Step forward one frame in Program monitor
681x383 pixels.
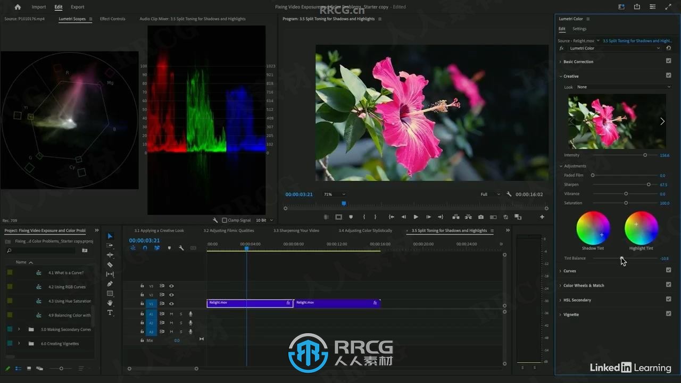[428, 217]
